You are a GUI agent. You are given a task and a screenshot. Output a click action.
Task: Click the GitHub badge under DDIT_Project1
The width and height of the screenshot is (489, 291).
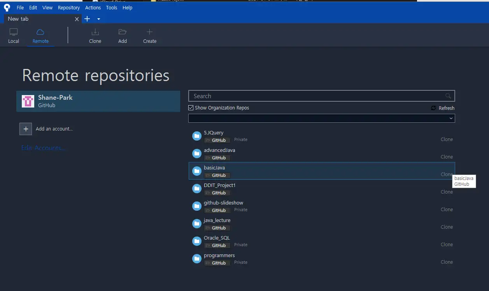217,193
